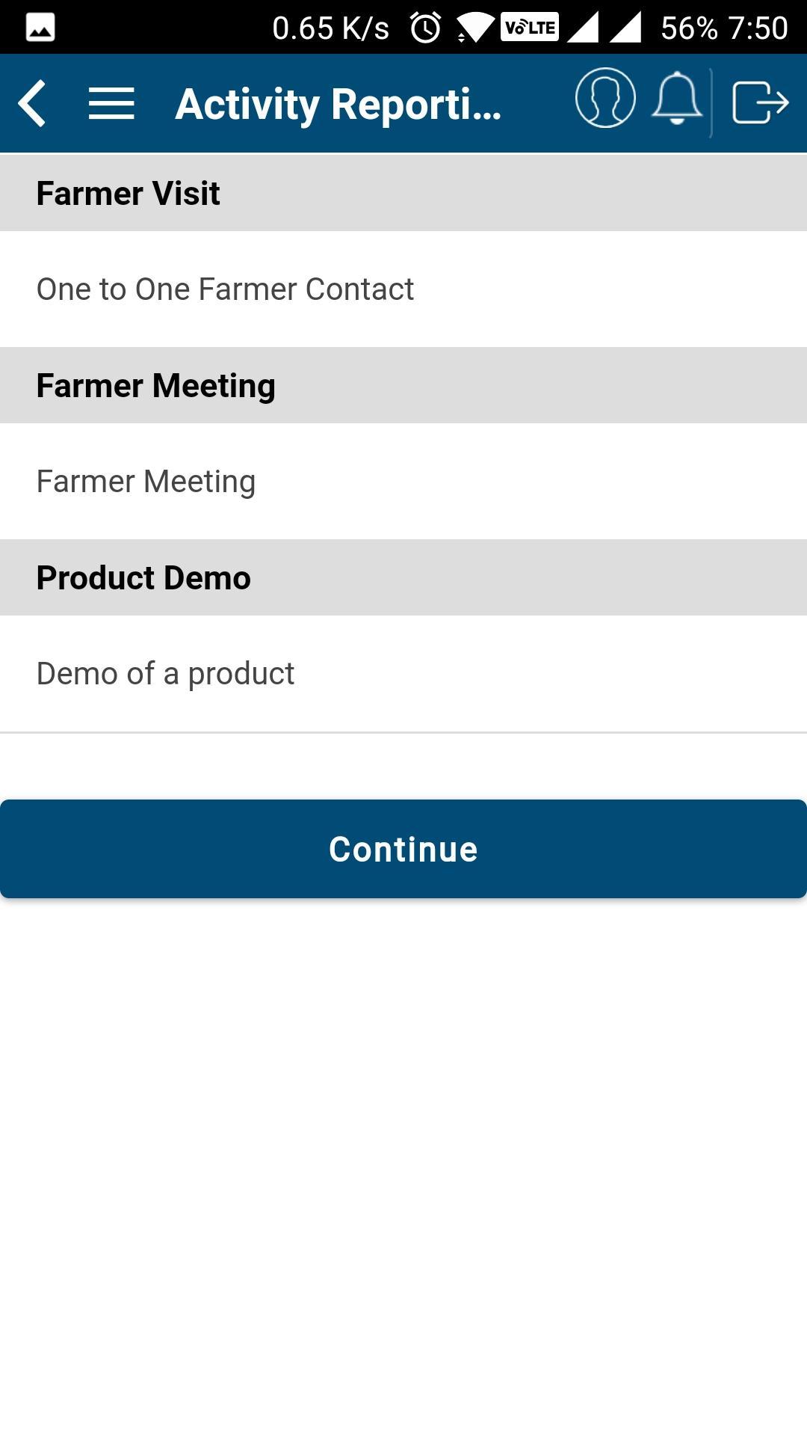Select One to One Farmer Contact
This screenshot has height=1436, width=807.
coord(225,289)
